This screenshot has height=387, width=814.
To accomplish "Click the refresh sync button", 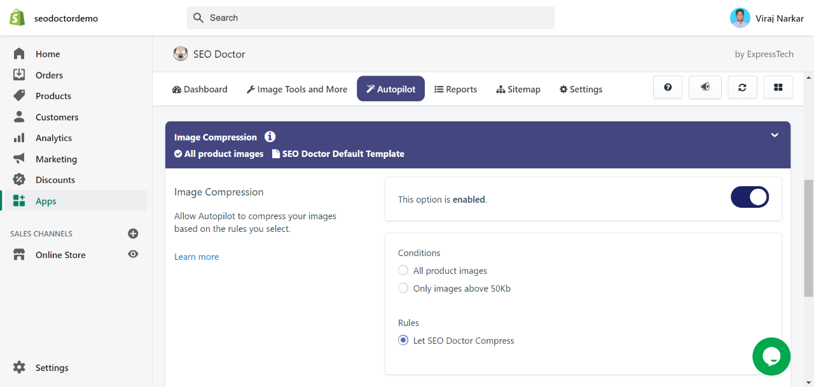I will click(742, 88).
